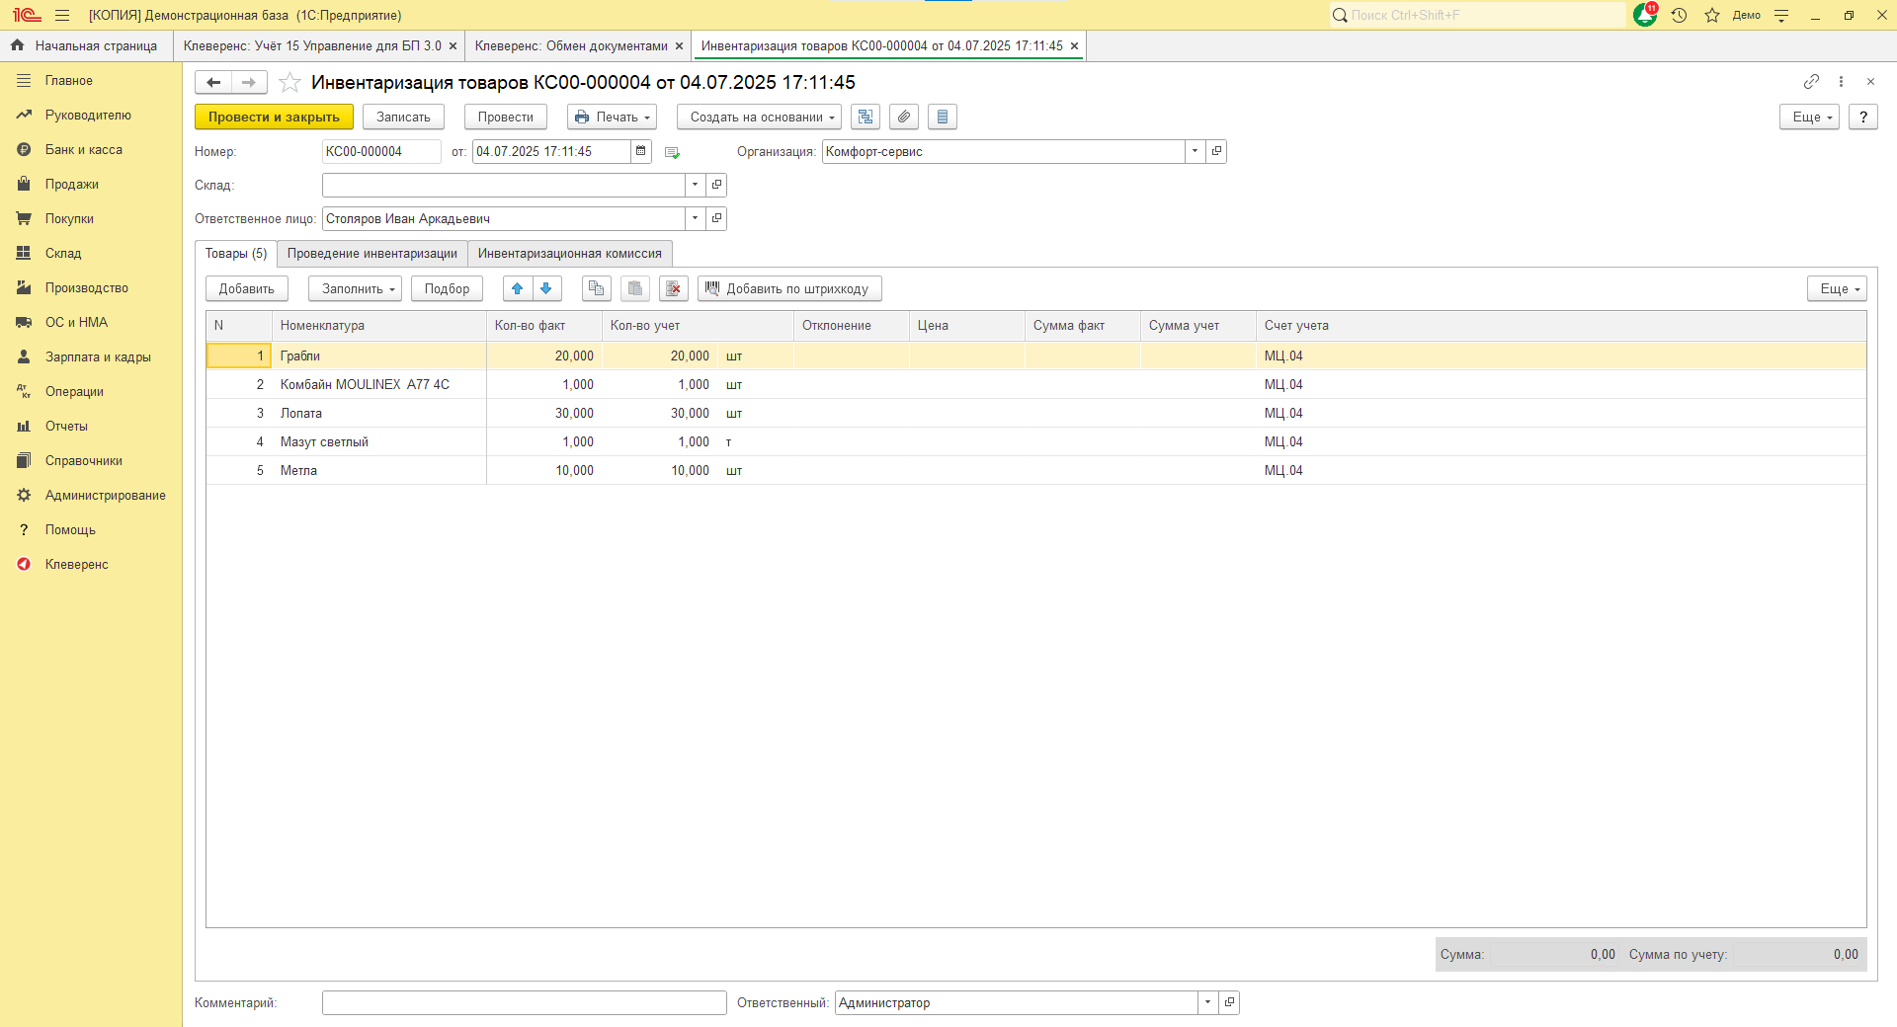Image resolution: width=1897 pixels, height=1027 pixels.
Task: Click Добавить по штрихкоду button
Action: [789, 288]
